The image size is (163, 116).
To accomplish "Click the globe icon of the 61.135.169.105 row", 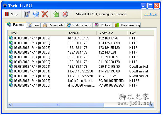I will click(11, 38).
